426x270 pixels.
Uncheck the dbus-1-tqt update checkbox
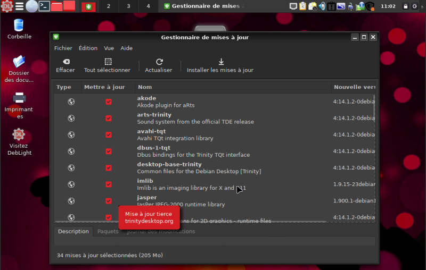tap(109, 151)
